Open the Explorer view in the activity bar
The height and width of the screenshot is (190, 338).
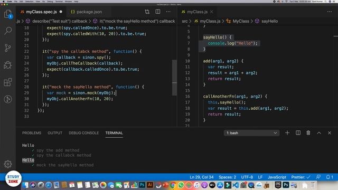point(8,14)
